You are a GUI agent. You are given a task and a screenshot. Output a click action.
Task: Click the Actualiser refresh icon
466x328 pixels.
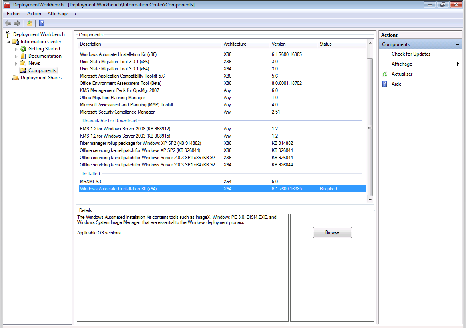(384, 74)
